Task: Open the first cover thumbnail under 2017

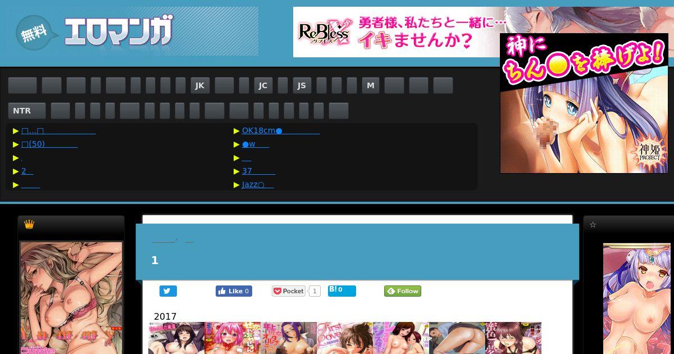Action: coord(176,338)
